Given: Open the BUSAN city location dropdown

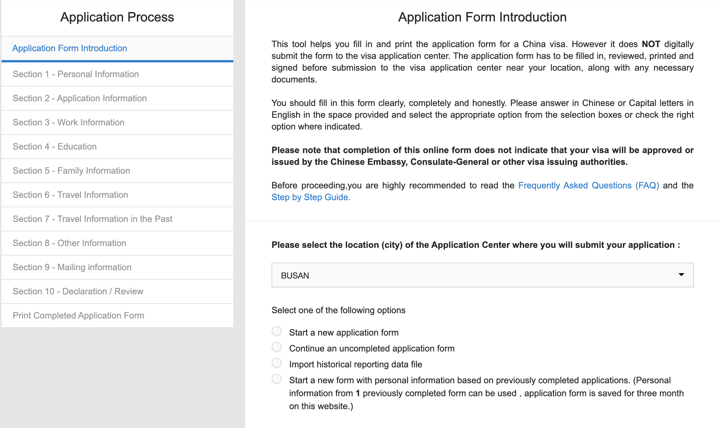Looking at the screenshot, I should click(x=482, y=275).
